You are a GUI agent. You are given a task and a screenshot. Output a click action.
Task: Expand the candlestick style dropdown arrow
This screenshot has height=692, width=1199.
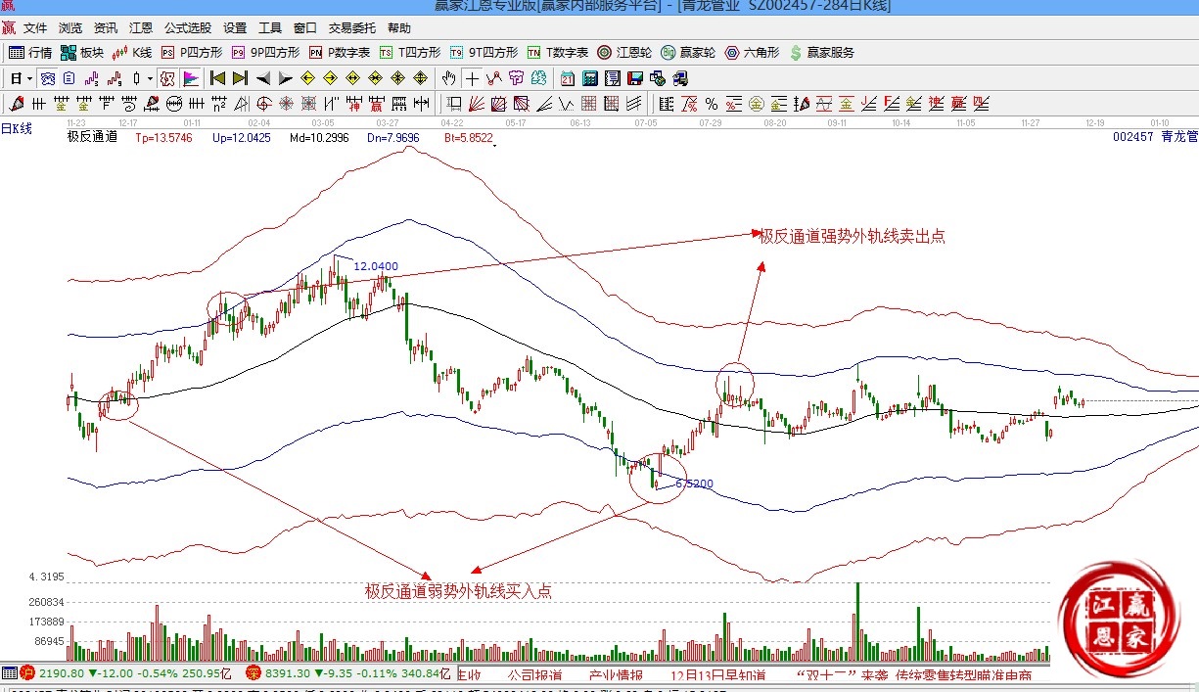click(x=150, y=78)
